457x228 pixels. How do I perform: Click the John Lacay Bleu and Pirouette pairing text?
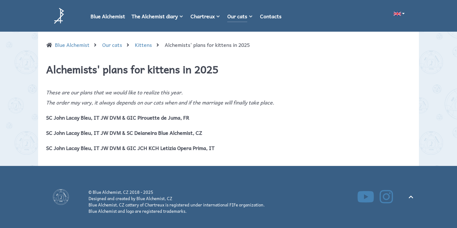pos(118,118)
